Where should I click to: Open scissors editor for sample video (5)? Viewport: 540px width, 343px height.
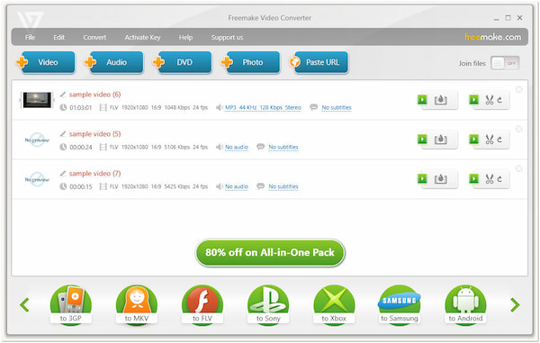(x=490, y=140)
